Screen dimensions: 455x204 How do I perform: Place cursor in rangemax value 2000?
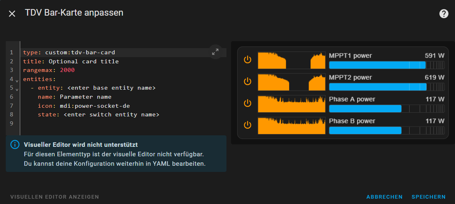point(67,70)
